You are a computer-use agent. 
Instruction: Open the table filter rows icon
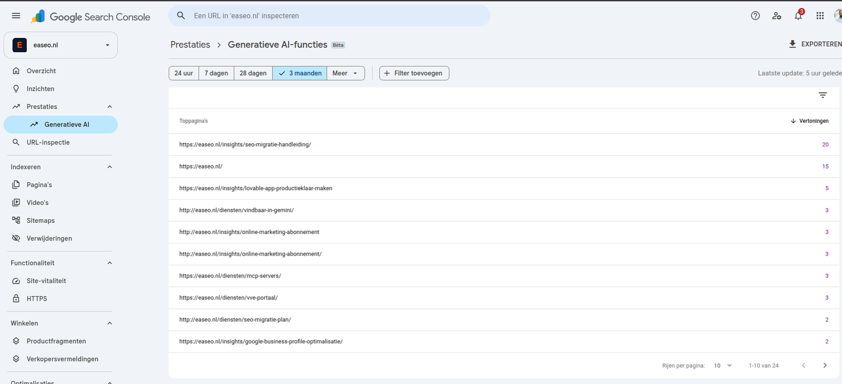(x=823, y=95)
